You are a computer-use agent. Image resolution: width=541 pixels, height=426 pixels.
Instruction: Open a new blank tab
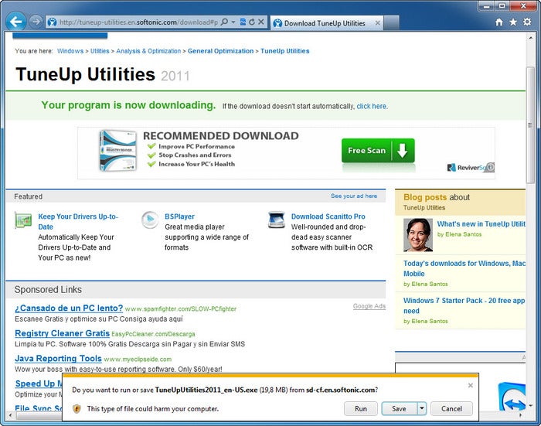pos(391,23)
